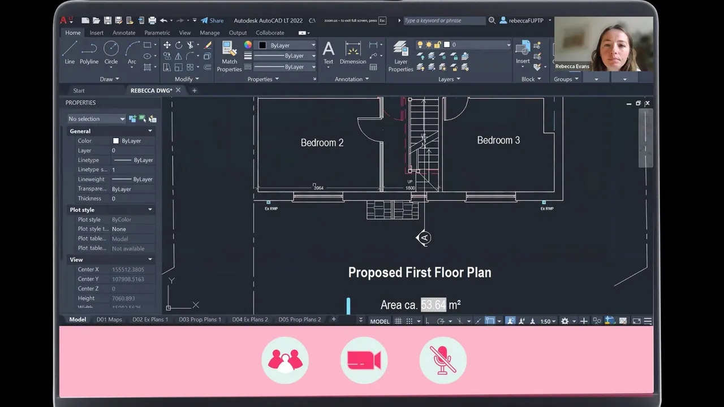Select the Line draw tool
Viewport: 724px width, 407px height.
pos(70,53)
